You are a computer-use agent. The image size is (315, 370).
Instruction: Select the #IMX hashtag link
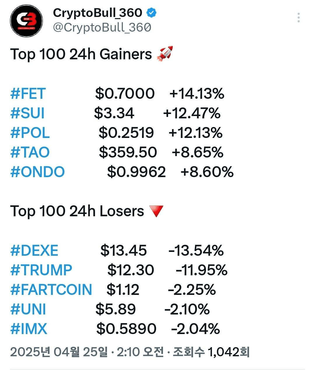tap(29, 329)
